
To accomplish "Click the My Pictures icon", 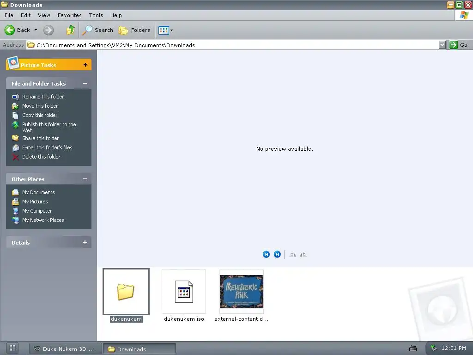I will pos(15,202).
